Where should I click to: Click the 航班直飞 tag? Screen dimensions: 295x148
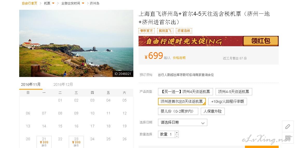coord(165,31)
